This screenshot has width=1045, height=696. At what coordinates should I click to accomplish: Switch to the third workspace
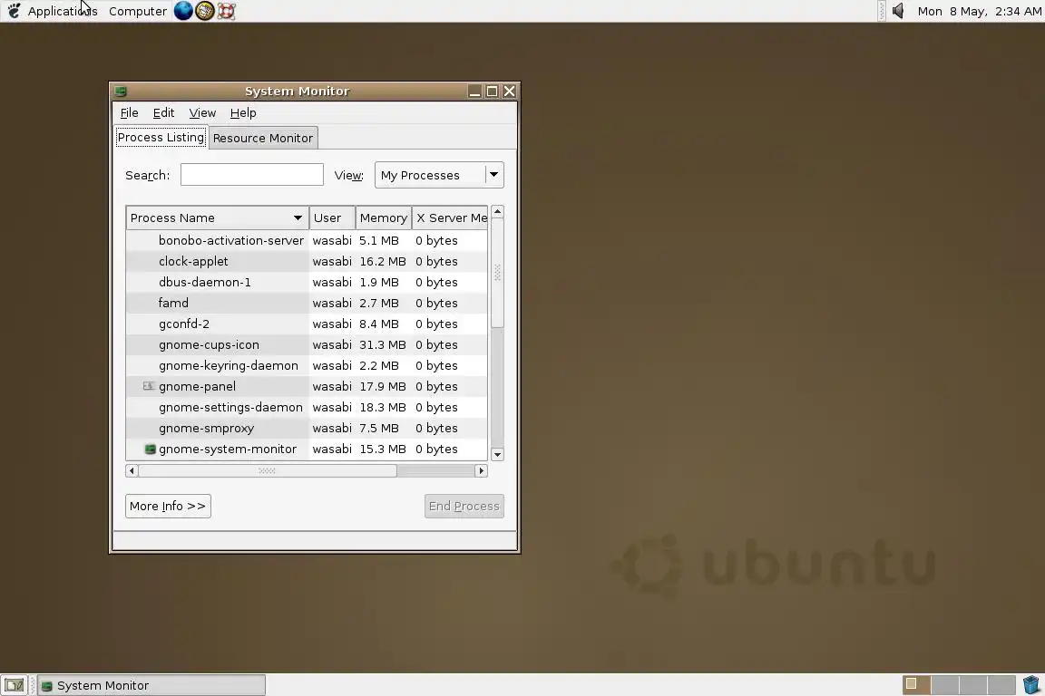[x=973, y=685]
